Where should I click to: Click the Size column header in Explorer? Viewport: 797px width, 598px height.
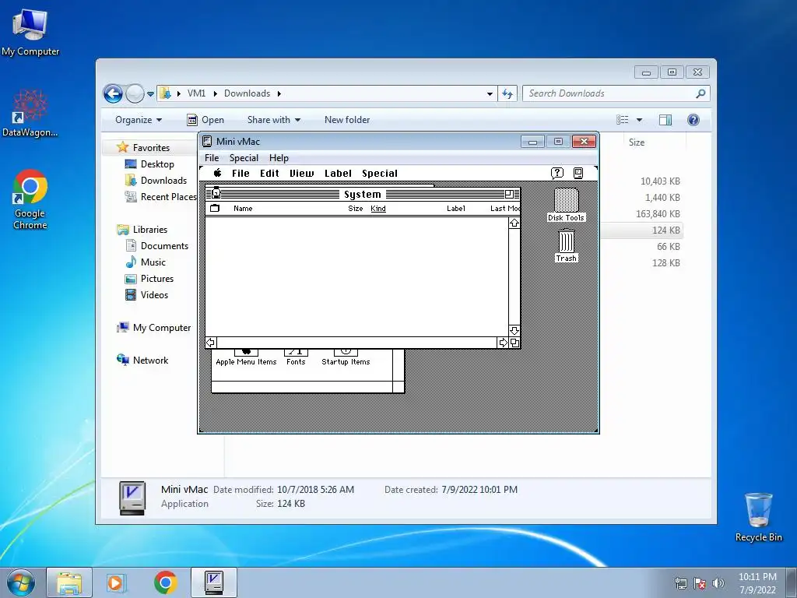[x=637, y=142]
